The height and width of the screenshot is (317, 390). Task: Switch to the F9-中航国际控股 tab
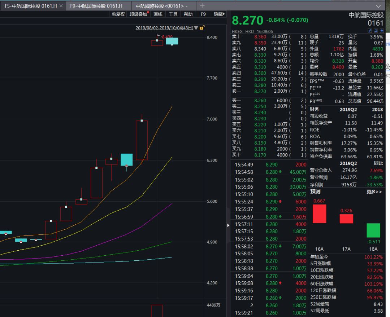pos(96,6)
